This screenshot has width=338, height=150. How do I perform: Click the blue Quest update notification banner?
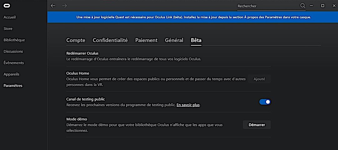(192, 17)
